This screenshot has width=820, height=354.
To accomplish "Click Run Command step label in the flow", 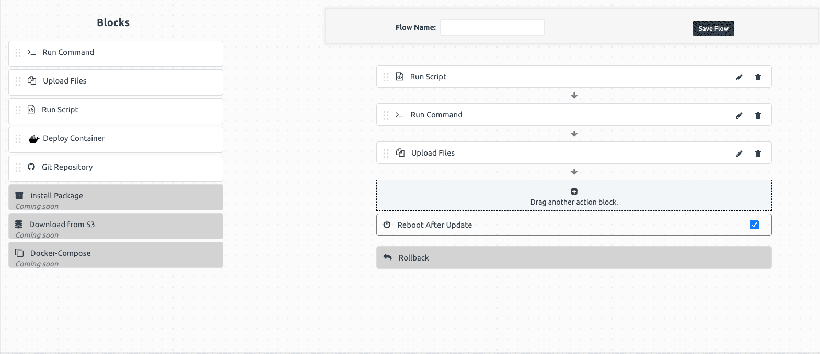I will [x=436, y=115].
